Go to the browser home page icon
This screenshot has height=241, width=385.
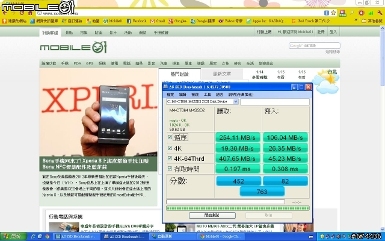click(30, 13)
